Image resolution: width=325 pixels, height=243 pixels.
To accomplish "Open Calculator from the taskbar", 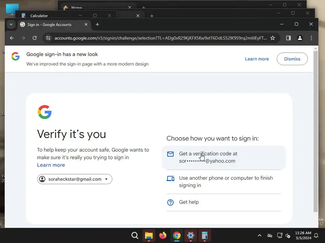I will (x=205, y=235).
